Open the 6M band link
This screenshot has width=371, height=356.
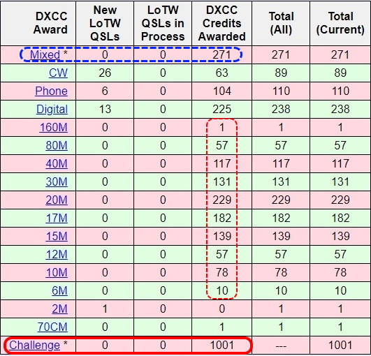coord(59,290)
